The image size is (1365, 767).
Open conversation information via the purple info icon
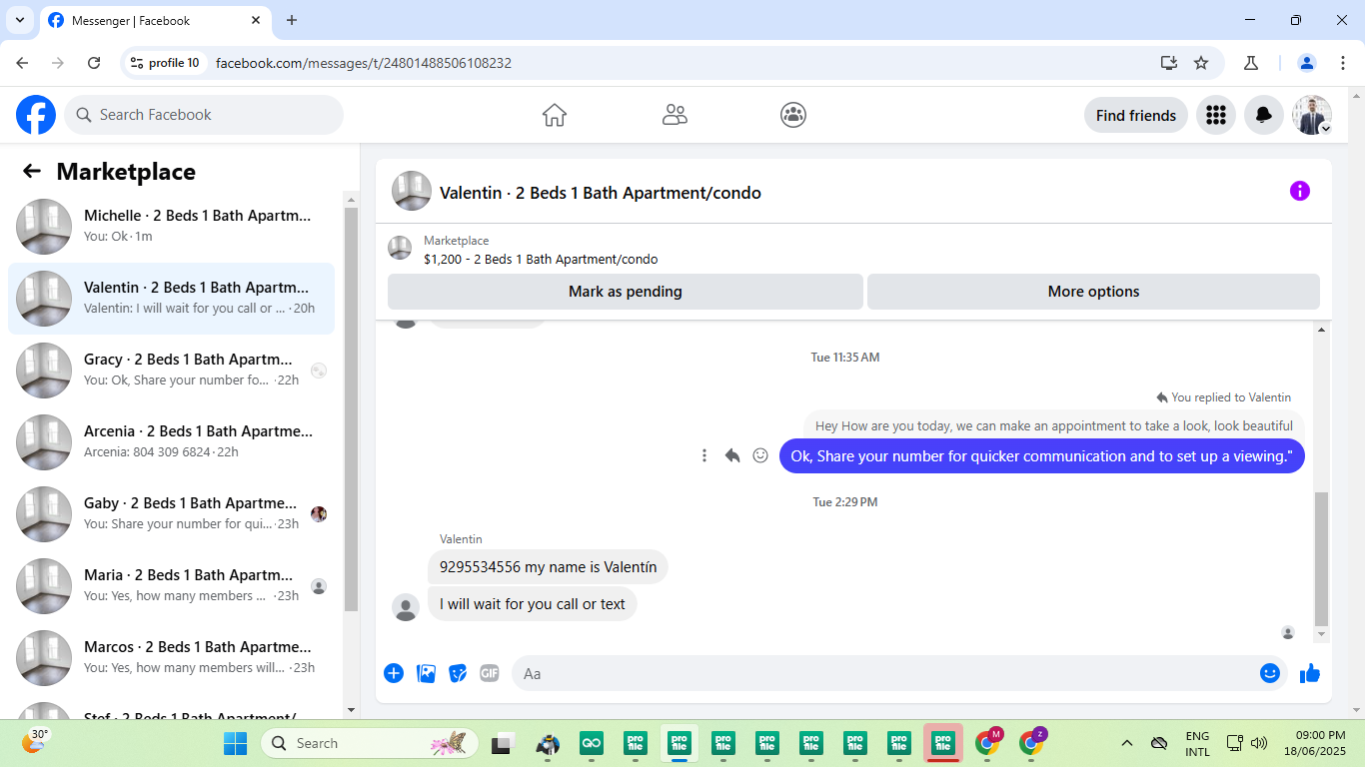coord(1299,191)
